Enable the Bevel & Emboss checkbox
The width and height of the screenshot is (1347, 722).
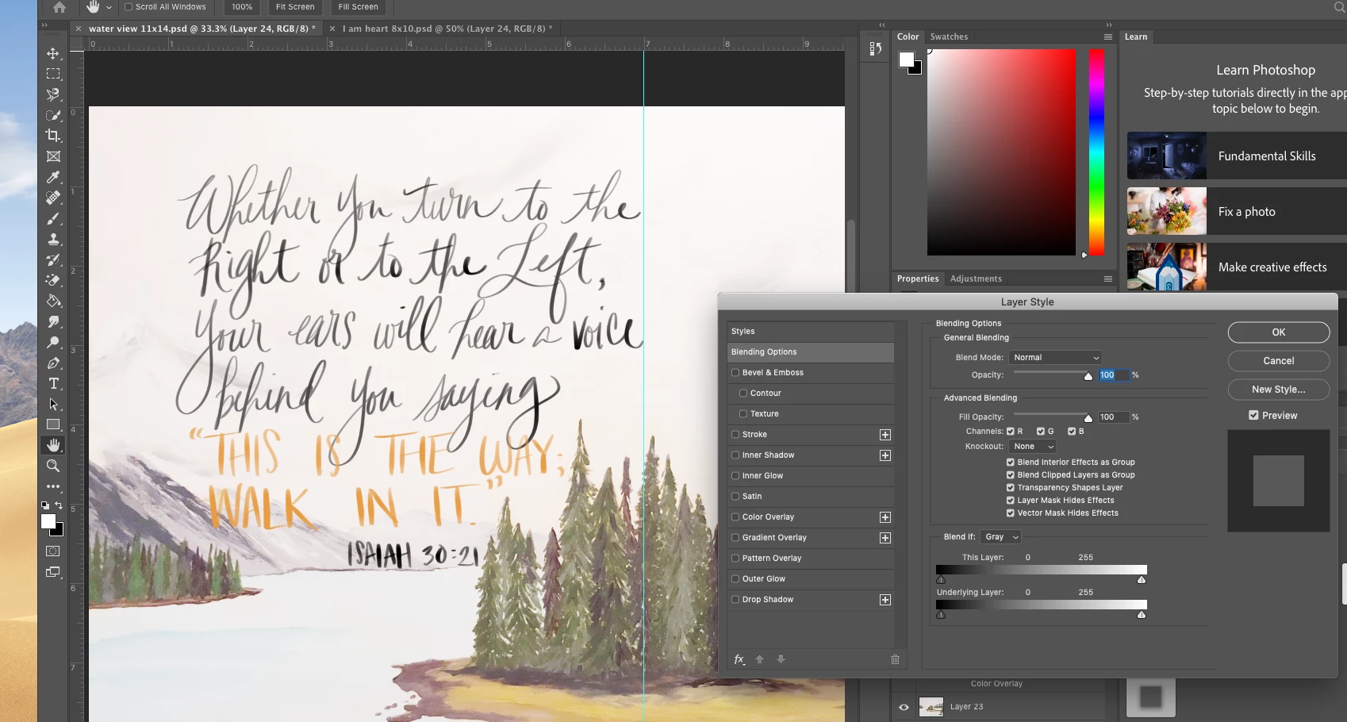click(x=735, y=373)
